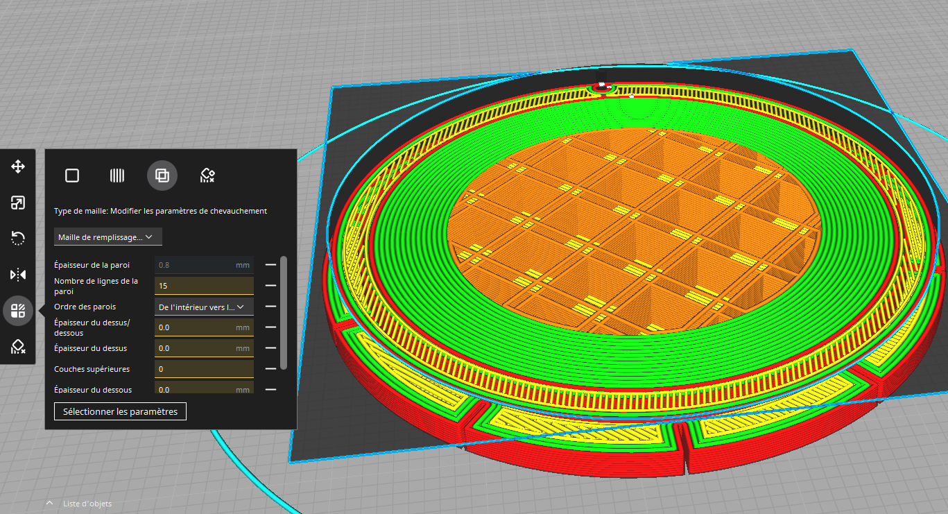This screenshot has width=948, height=514.
Task: Open the Ordre des parois dropdown
Action: [x=204, y=307]
